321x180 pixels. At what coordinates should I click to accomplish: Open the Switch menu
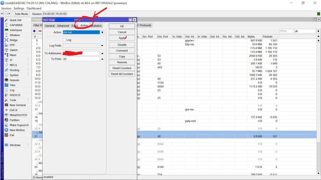(x=14, y=50)
